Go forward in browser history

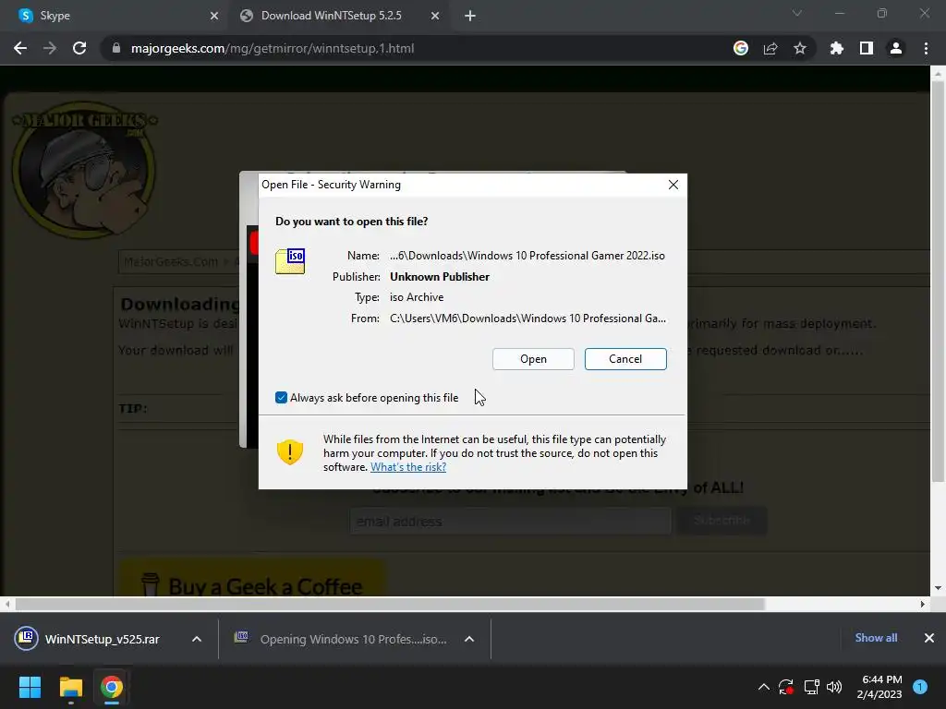coord(50,48)
